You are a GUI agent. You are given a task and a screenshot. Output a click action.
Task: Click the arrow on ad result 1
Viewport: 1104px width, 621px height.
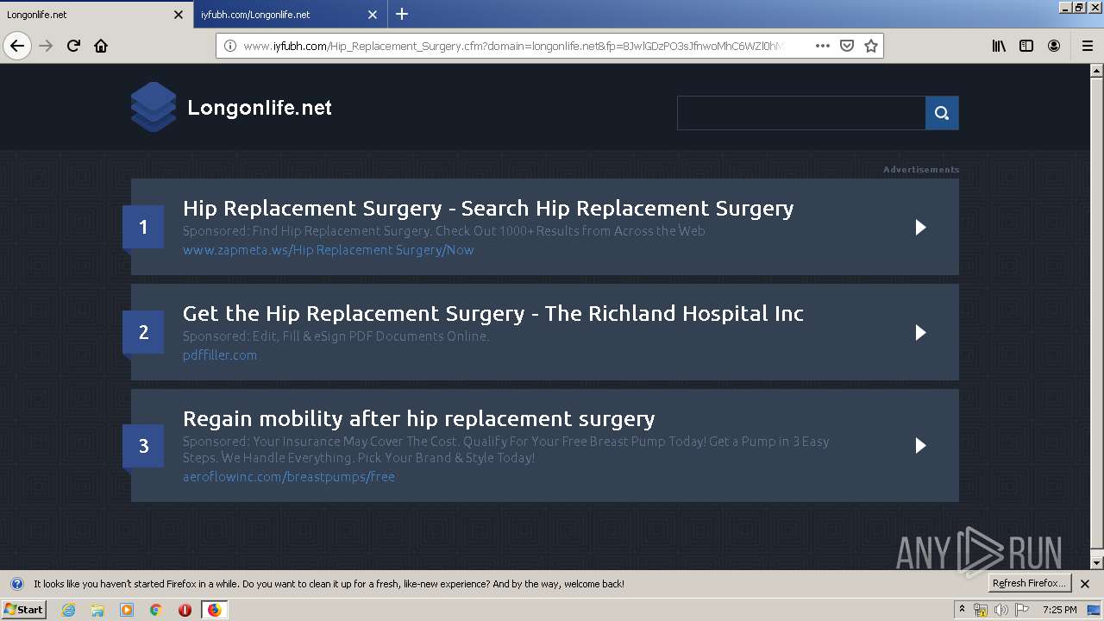click(920, 227)
